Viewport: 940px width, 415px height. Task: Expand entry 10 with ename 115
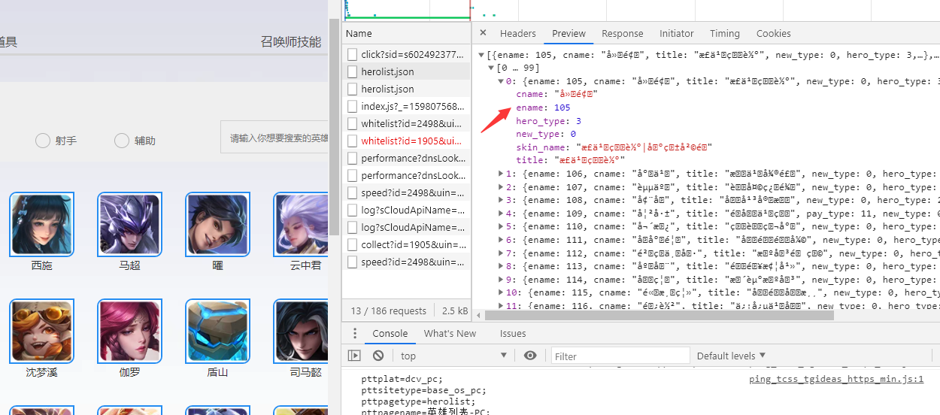(501, 292)
